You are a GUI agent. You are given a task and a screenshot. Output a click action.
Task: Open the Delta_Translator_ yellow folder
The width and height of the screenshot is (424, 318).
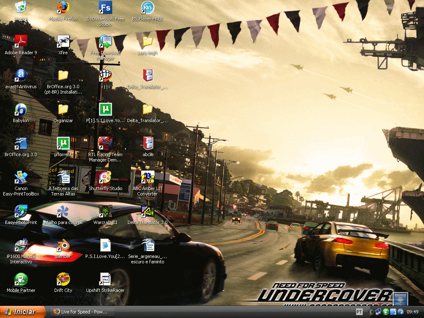[x=147, y=109]
